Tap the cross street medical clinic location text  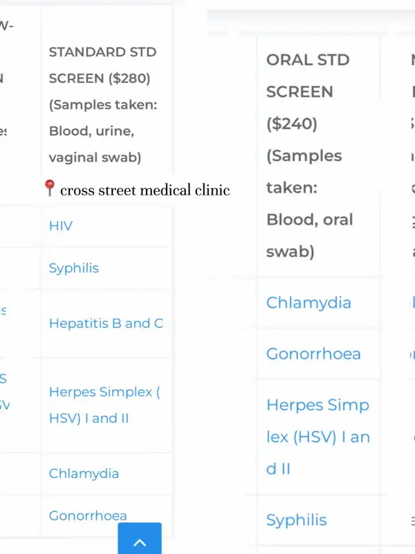point(145,190)
